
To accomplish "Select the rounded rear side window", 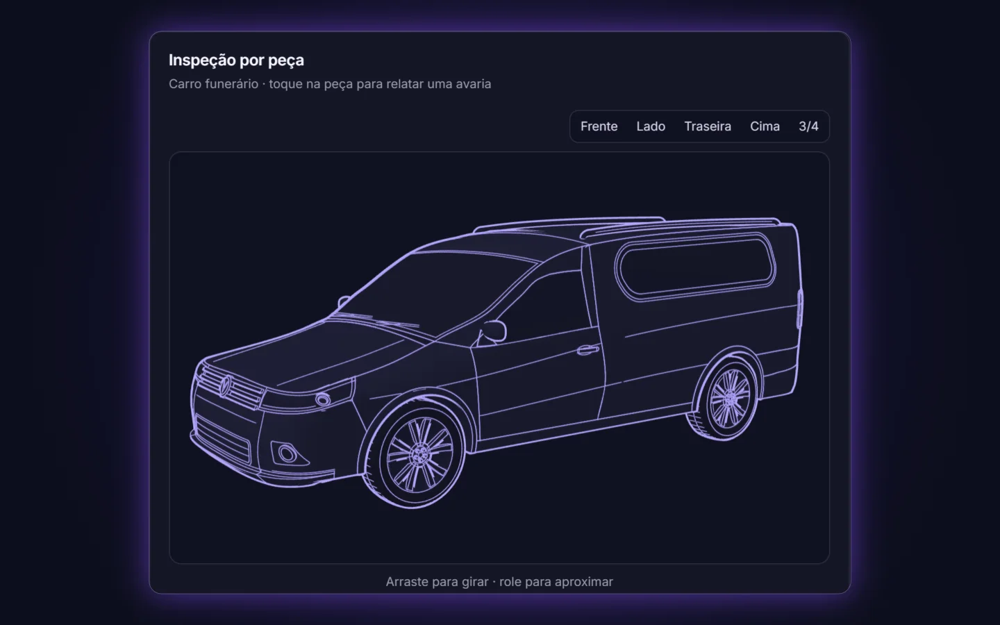I will point(695,267).
